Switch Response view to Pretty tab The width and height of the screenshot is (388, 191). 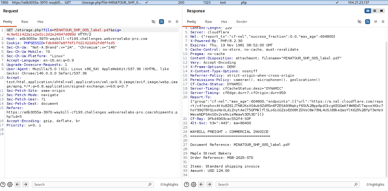(x=192, y=22)
